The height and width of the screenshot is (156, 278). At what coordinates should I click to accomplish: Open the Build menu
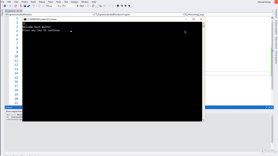33,2
